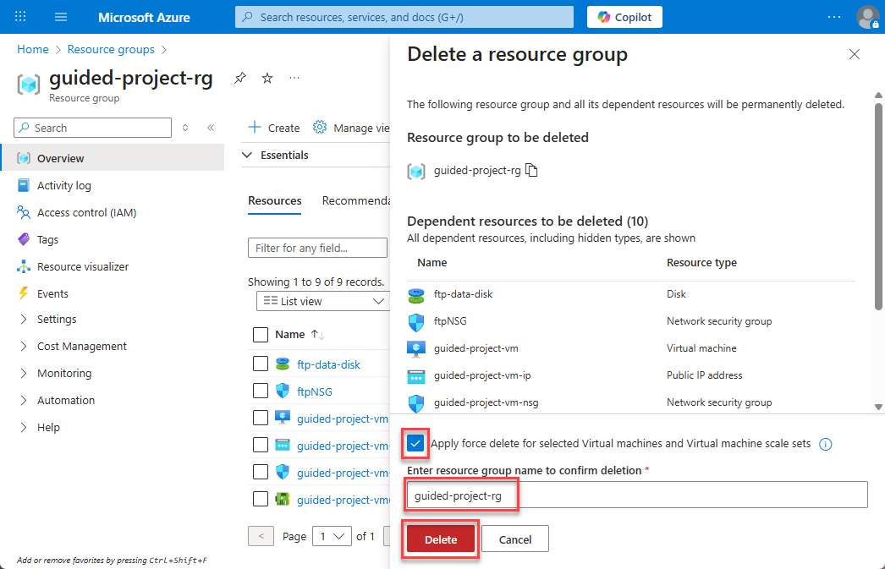Go to the Home breadcrumb
This screenshot has height=569, width=885.
[x=33, y=50]
